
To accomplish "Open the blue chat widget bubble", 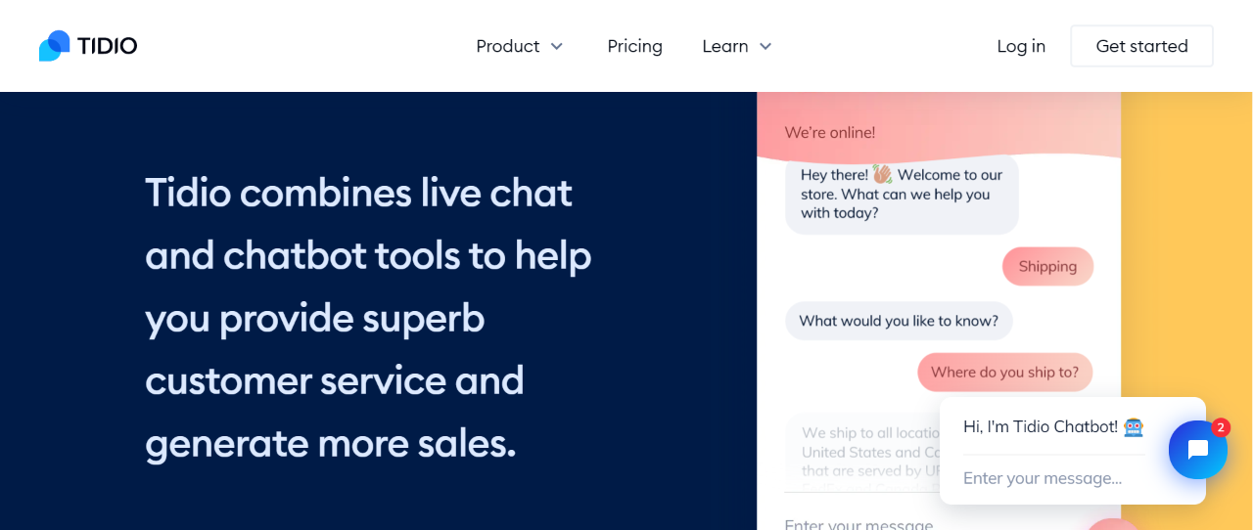I will (x=1198, y=450).
